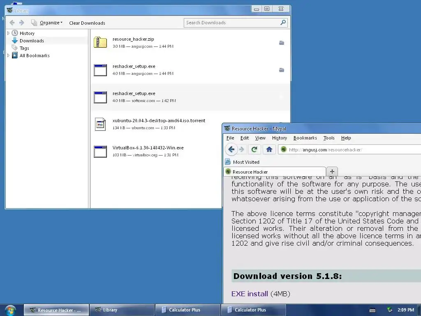Reload the Resource Hacker page
This screenshot has width=421, height=316.
(x=254, y=149)
